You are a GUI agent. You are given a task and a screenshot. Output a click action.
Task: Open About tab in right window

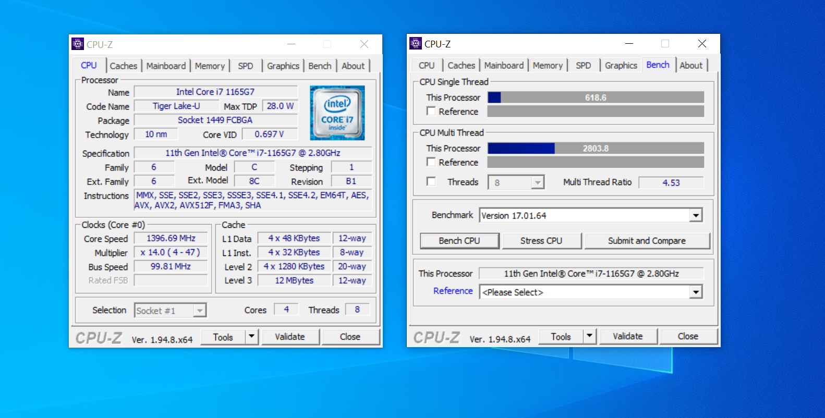click(x=691, y=65)
